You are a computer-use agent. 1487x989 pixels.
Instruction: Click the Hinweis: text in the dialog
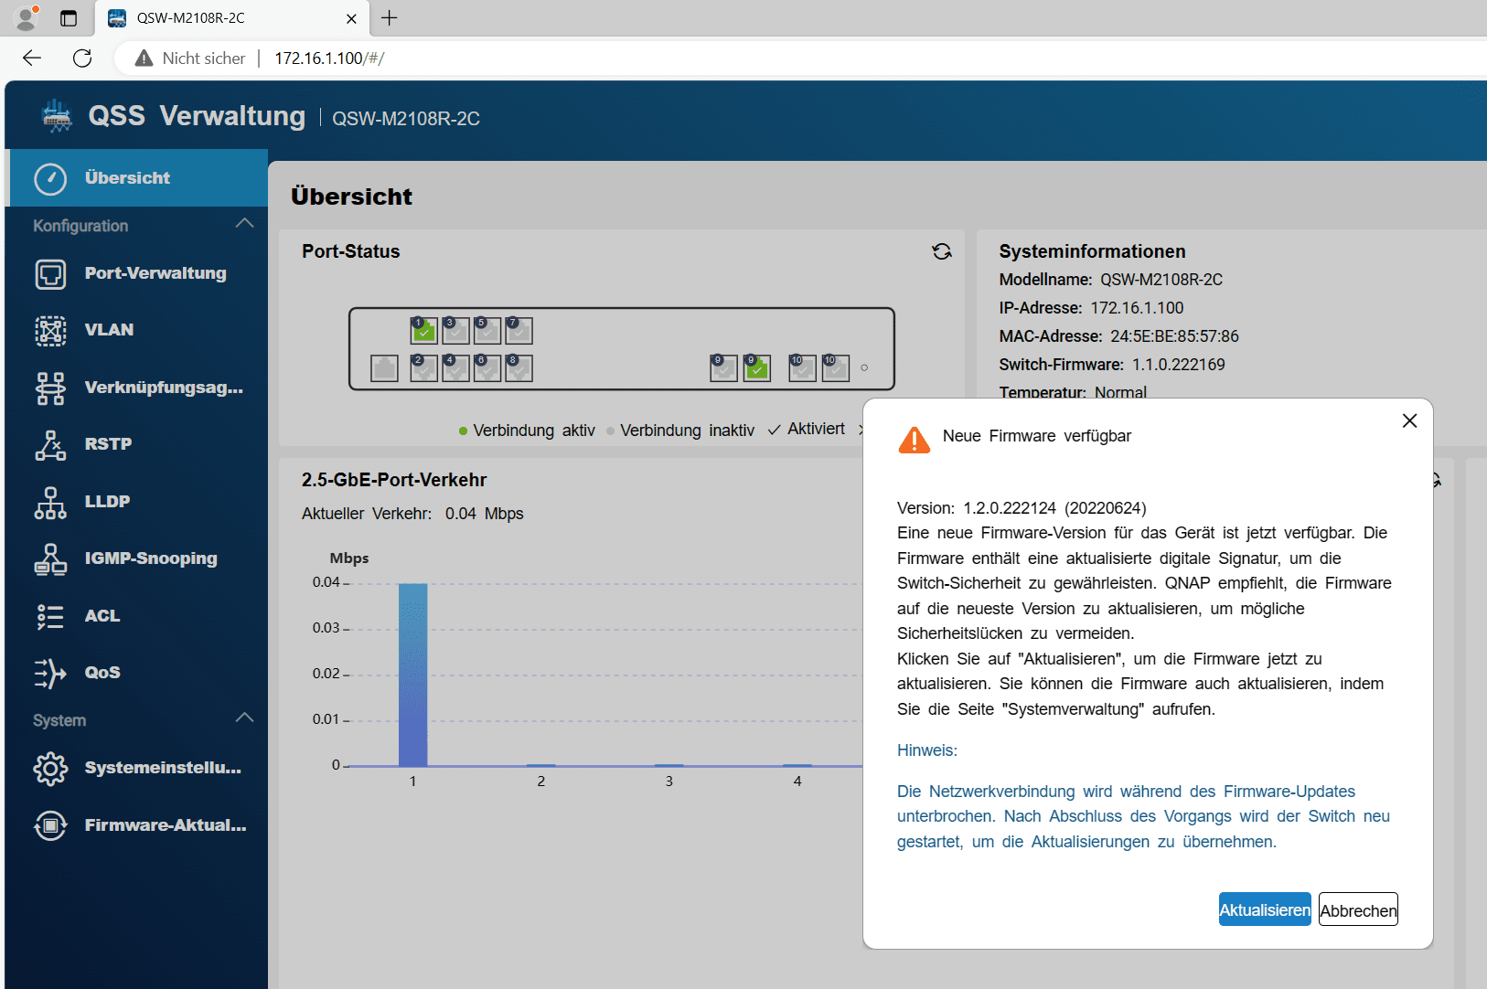(927, 750)
